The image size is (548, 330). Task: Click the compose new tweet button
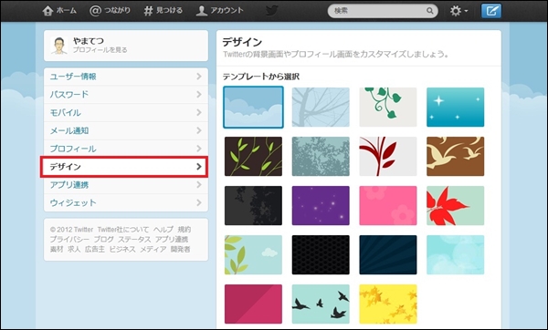click(491, 11)
